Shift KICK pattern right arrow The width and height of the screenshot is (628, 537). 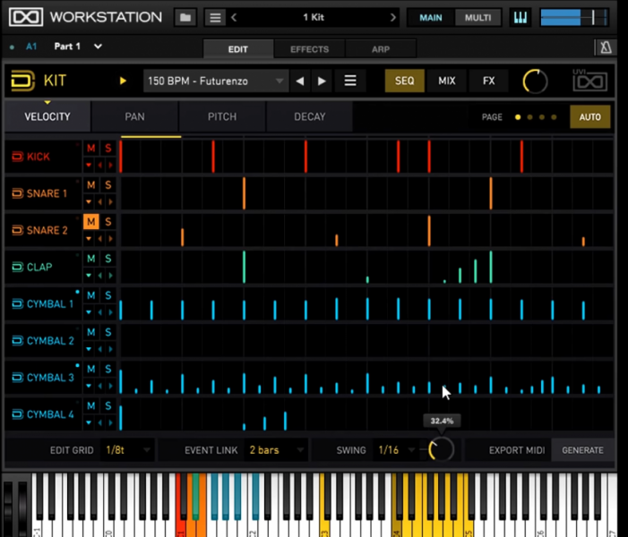click(x=110, y=165)
